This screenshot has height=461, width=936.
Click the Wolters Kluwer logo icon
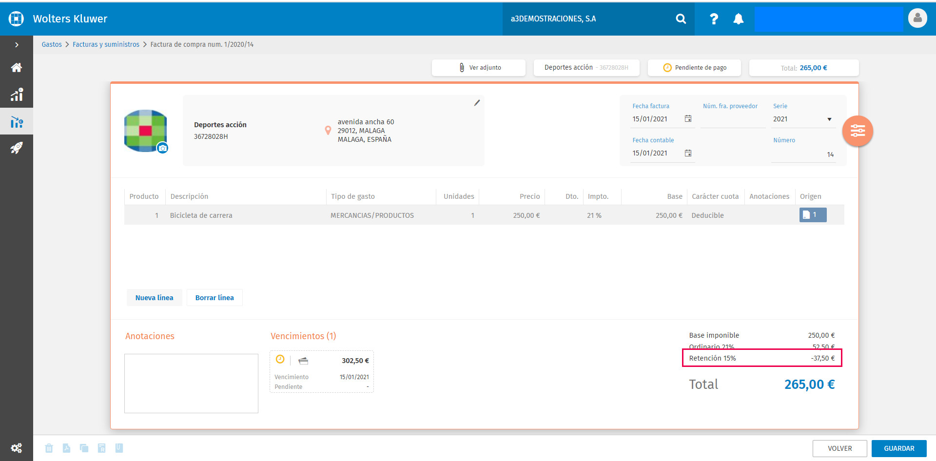[16, 19]
